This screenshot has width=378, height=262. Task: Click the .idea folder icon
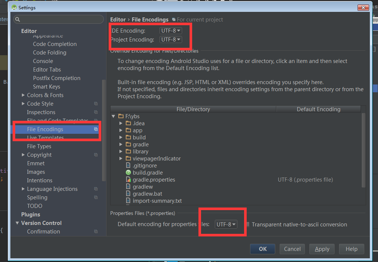coord(128,123)
